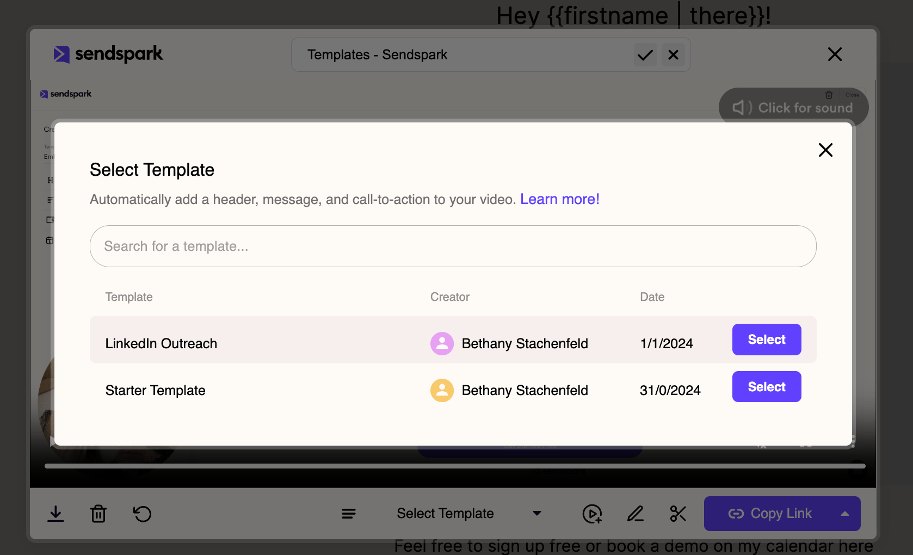
Task: Click the Select Template label in toolbar
Action: pyautogui.click(x=445, y=514)
